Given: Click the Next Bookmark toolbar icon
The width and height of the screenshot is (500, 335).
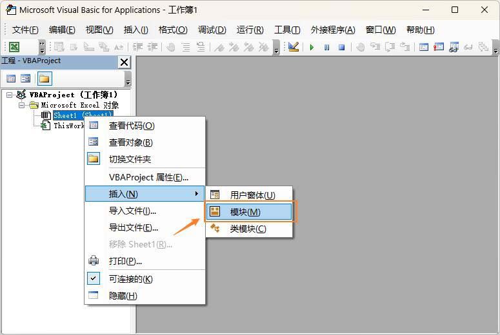Looking at the screenshot, I should (234, 47).
